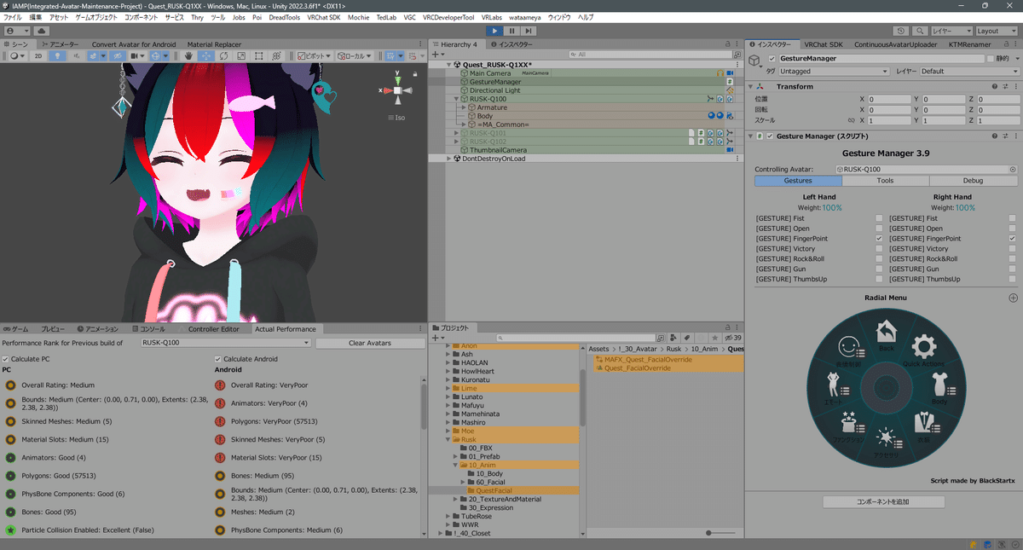The image size is (1023, 550).
Task: Switch Gesture Manager to the Tools section
Action: (x=885, y=181)
